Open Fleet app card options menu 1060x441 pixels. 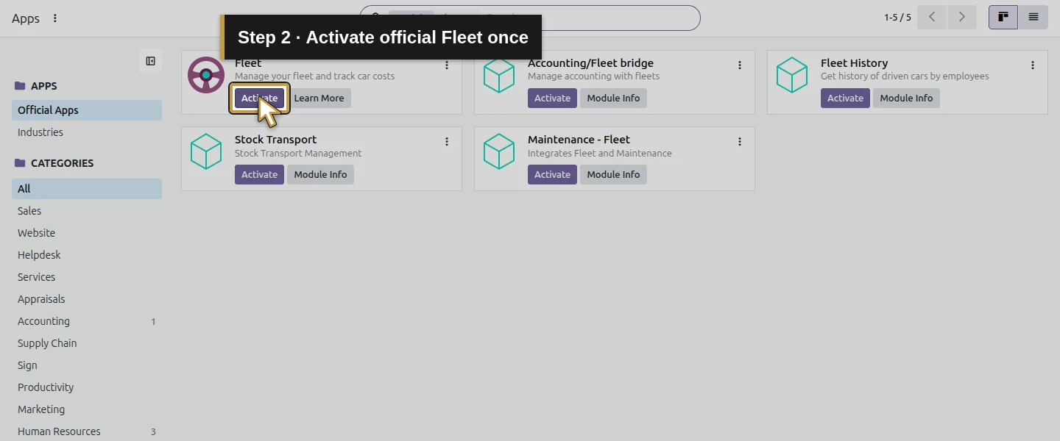447,65
